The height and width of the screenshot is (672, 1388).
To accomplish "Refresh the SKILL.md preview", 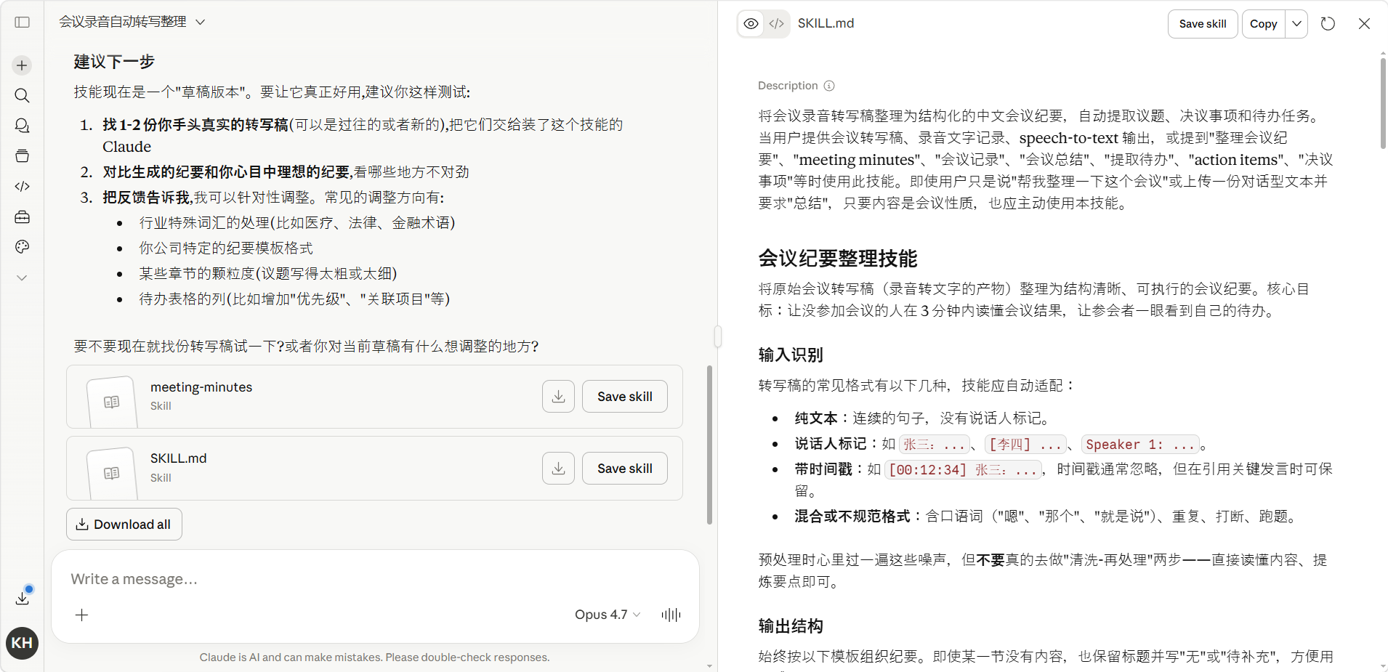I will pyautogui.click(x=1328, y=24).
